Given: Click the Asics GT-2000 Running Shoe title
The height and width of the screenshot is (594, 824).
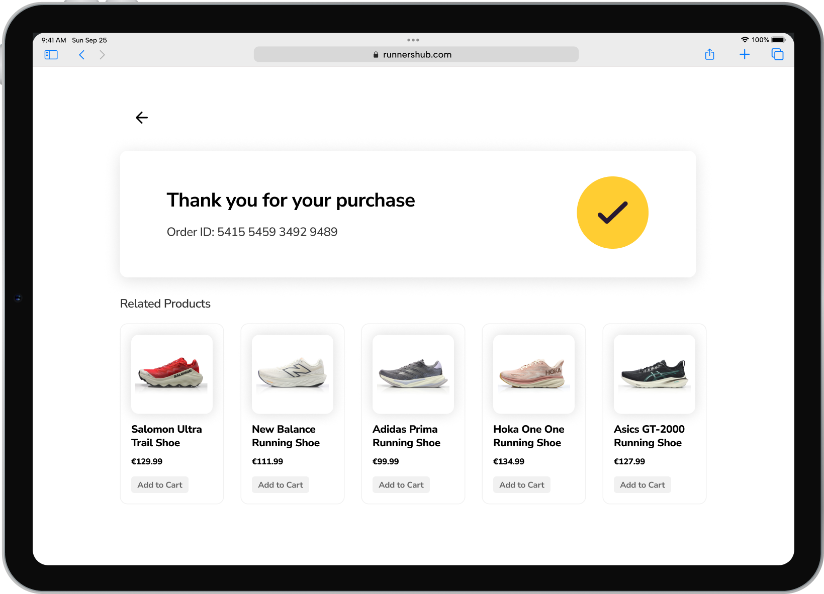Looking at the screenshot, I should (649, 436).
